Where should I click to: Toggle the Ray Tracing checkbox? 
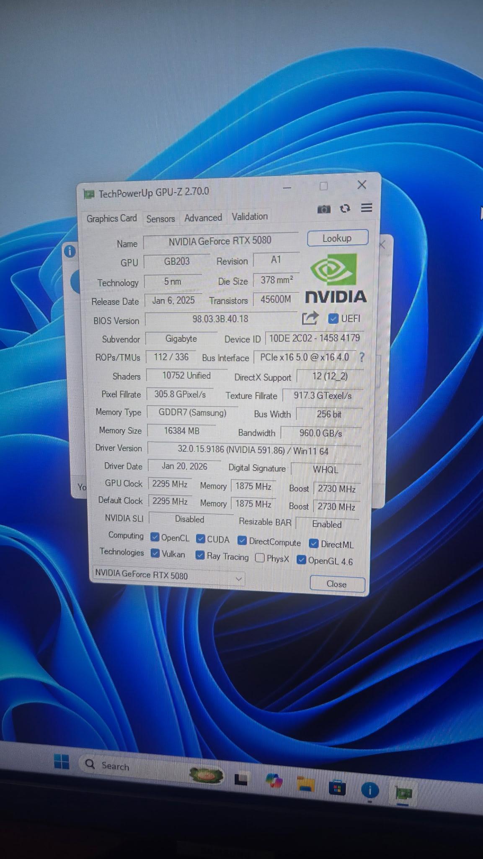[200, 555]
